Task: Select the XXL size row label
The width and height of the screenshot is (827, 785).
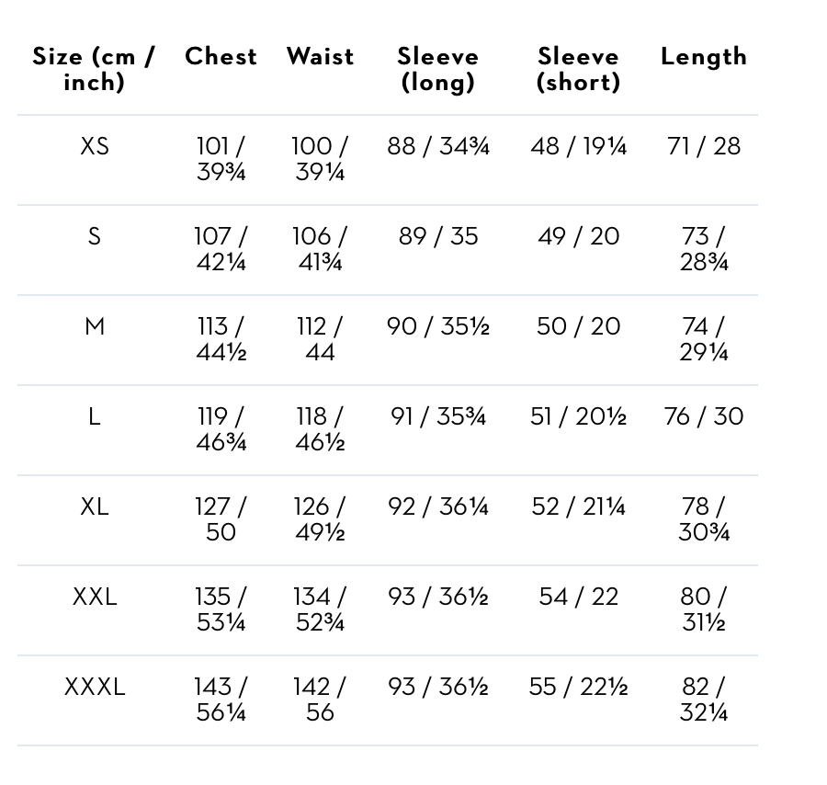Action: [x=95, y=597]
